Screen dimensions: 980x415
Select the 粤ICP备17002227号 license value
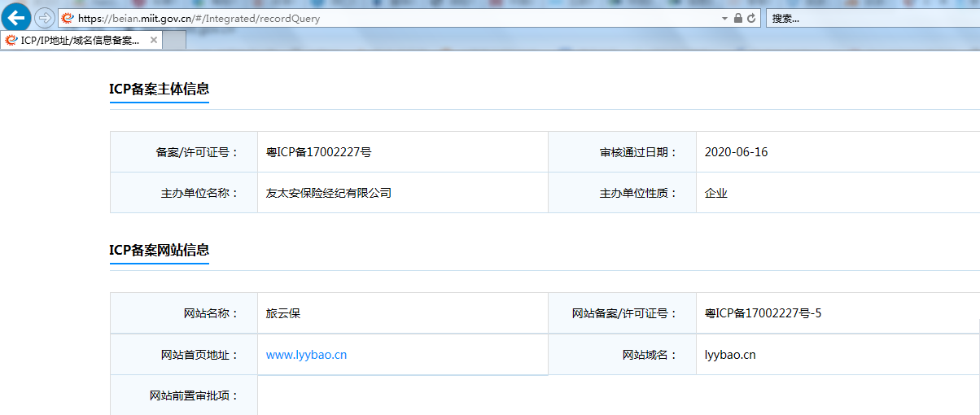[319, 152]
